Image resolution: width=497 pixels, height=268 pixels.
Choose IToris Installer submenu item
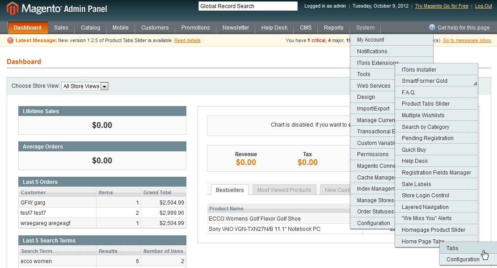point(436,69)
